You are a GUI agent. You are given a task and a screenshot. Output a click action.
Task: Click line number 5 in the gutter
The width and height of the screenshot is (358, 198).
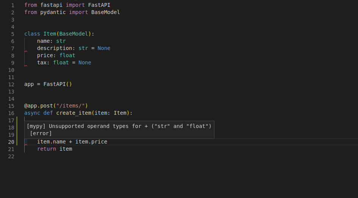point(13,34)
